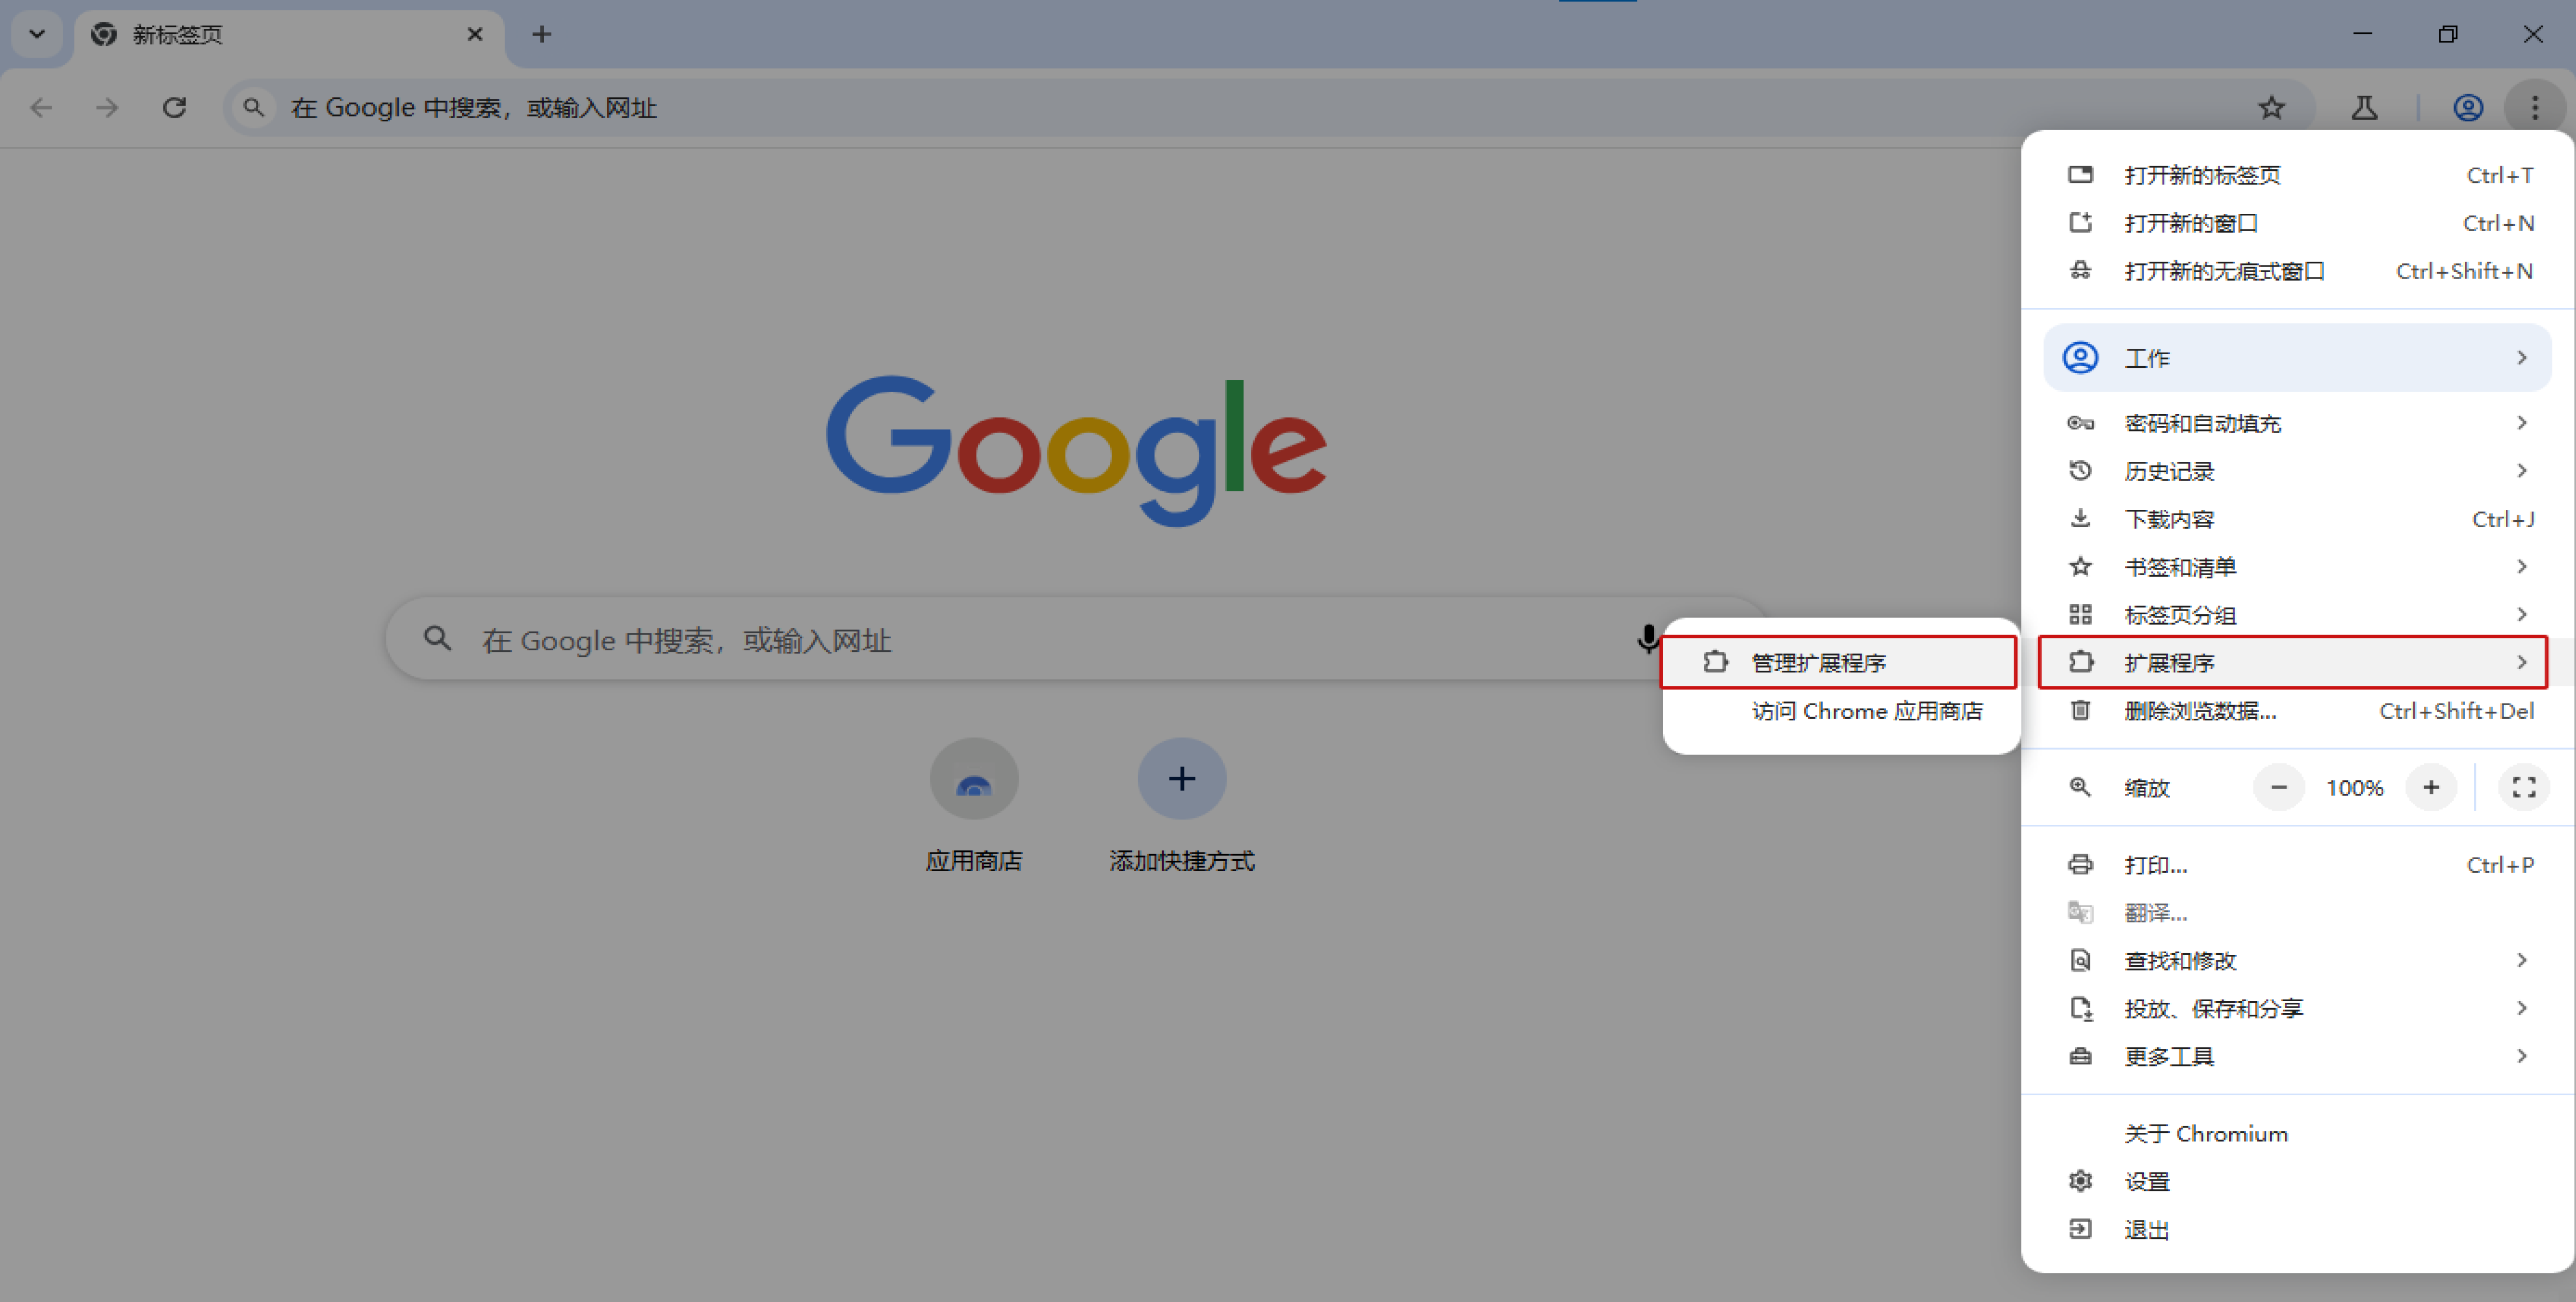Increase zoom with the plus button
Image resolution: width=2576 pixels, height=1302 pixels.
2431,787
